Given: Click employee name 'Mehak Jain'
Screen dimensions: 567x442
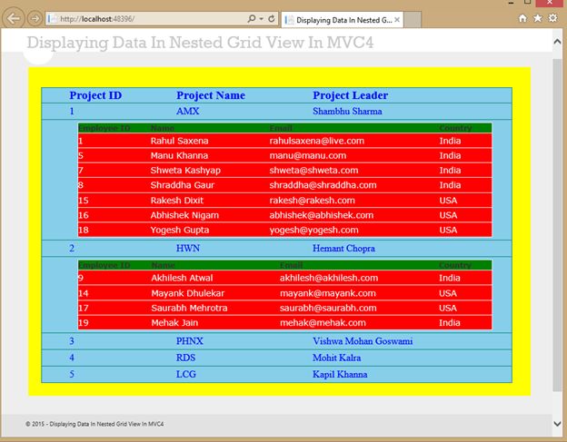Looking at the screenshot, I should pos(174,323).
